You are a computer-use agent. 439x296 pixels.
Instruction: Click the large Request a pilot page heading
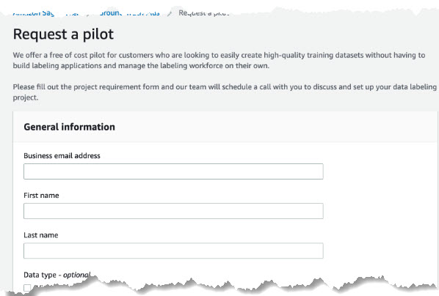pos(63,34)
